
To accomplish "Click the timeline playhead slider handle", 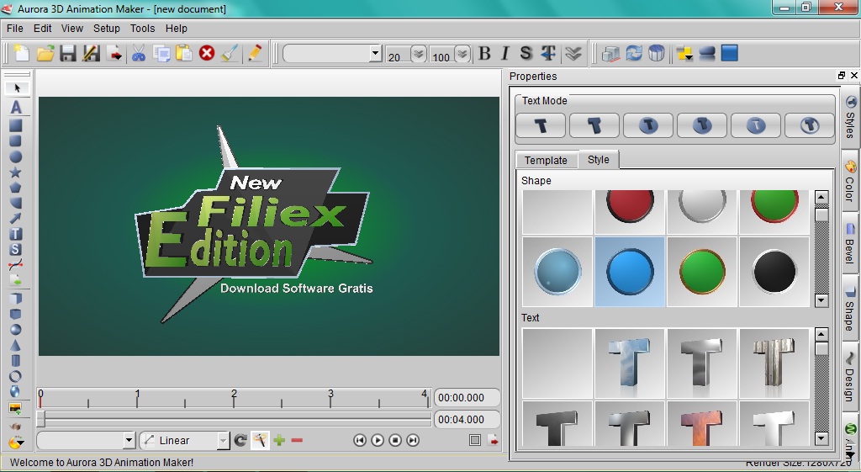I will coord(41,419).
